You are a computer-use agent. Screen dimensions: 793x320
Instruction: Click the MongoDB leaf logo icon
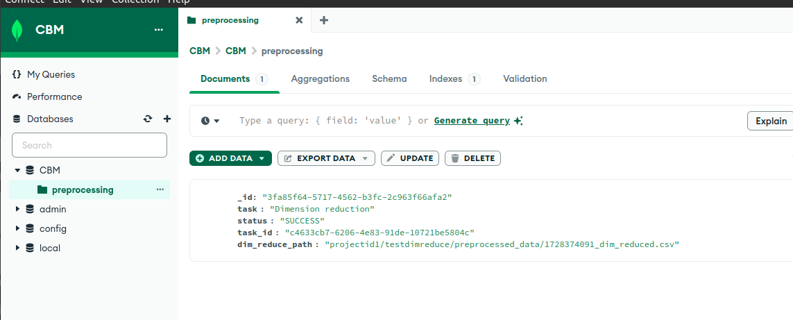point(17,30)
